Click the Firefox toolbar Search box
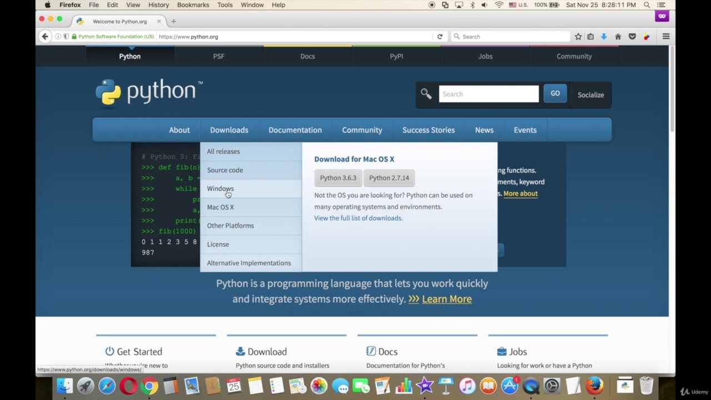 pyautogui.click(x=510, y=37)
